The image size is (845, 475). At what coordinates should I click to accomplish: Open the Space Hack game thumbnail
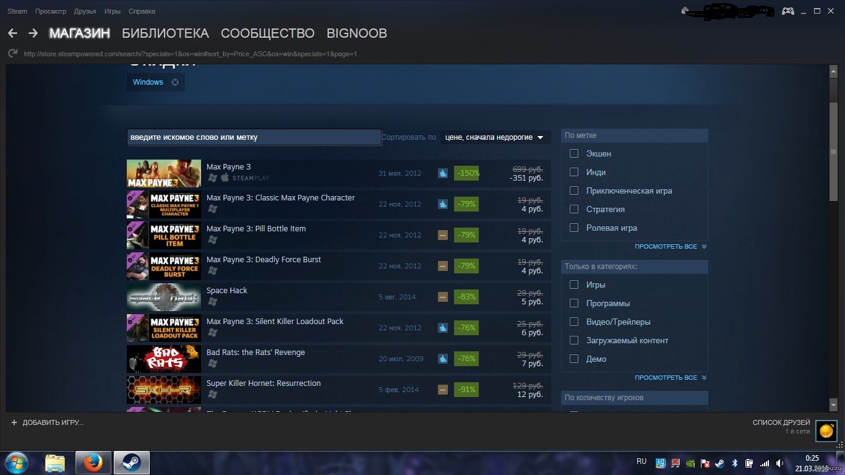click(x=164, y=297)
